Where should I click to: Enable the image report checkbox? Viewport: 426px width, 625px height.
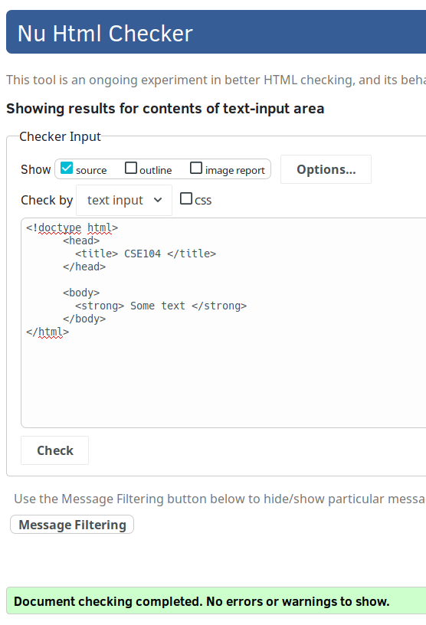coord(196,168)
